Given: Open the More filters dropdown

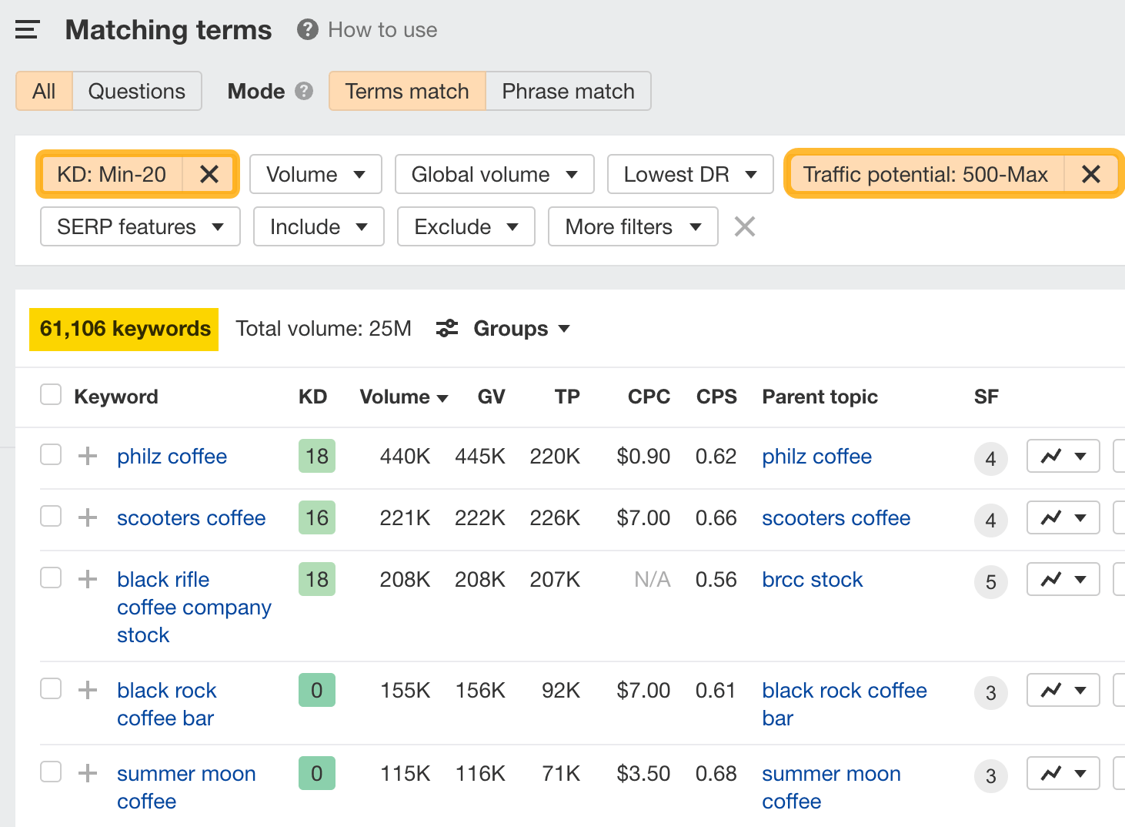Looking at the screenshot, I should 633,226.
